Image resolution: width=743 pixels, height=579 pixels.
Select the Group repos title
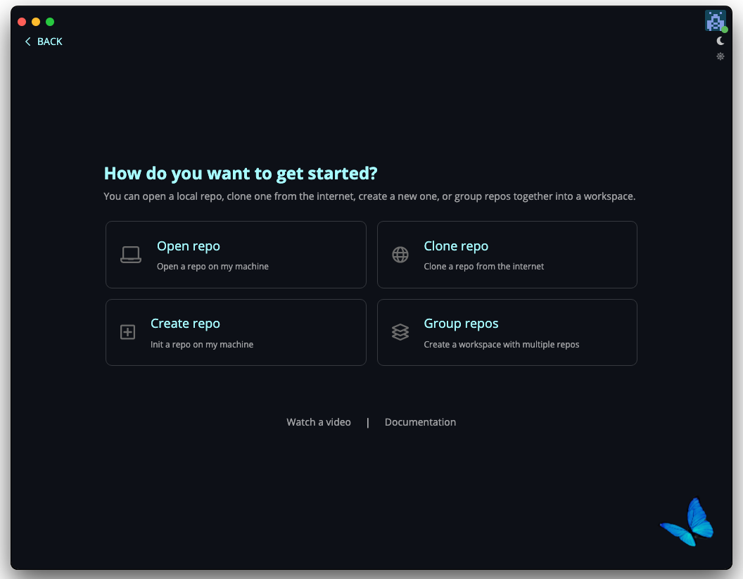[461, 324]
